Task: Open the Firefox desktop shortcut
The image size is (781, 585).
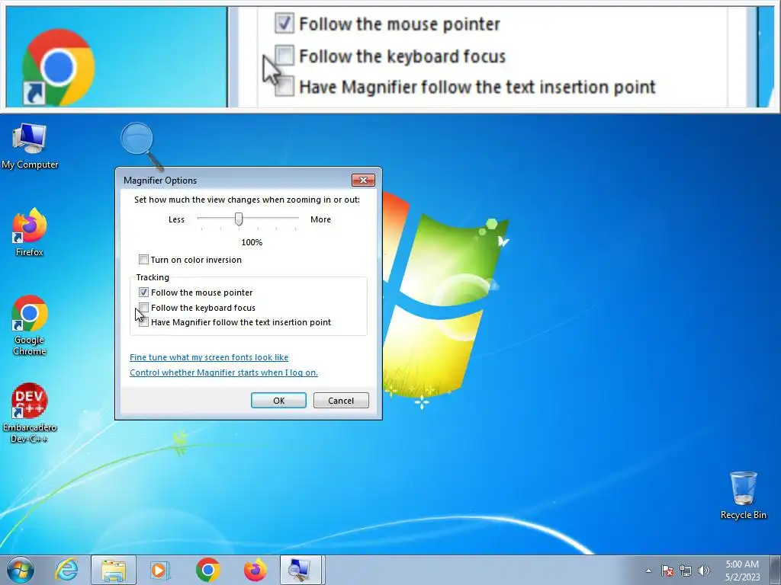Action: coord(30,232)
